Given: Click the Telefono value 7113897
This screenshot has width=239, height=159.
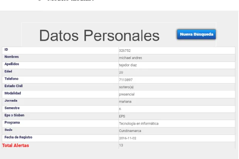Looking at the screenshot, I should click(126, 80).
